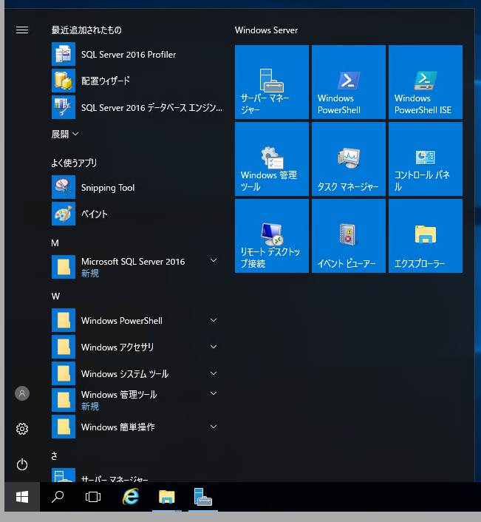481x522 pixels.
Task: Click the Microsoft SQL Server 2016 folder icon
Action: pyautogui.click(x=64, y=267)
